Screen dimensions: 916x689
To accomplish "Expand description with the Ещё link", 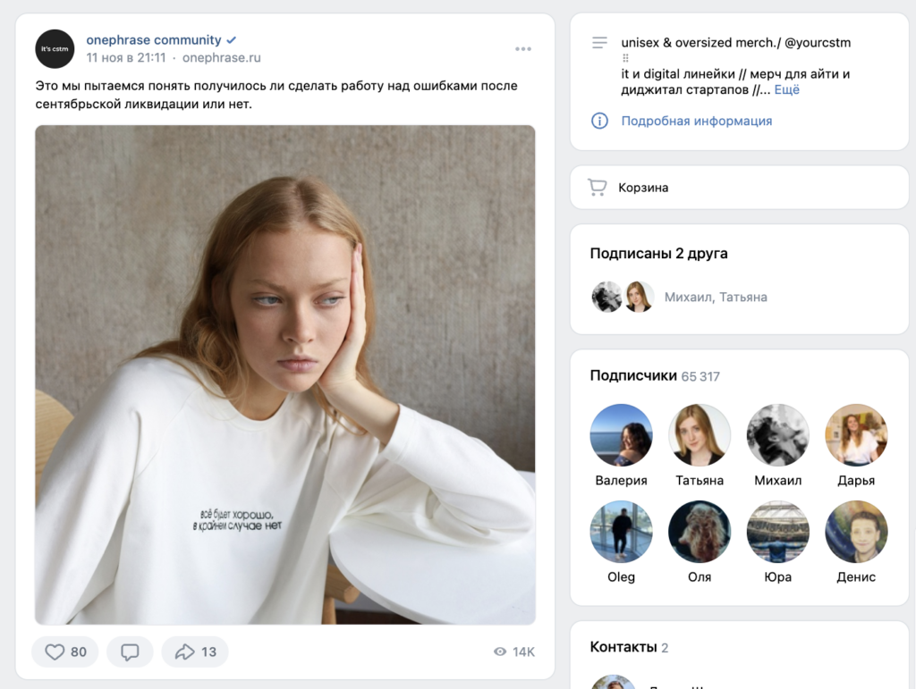I will [x=786, y=89].
